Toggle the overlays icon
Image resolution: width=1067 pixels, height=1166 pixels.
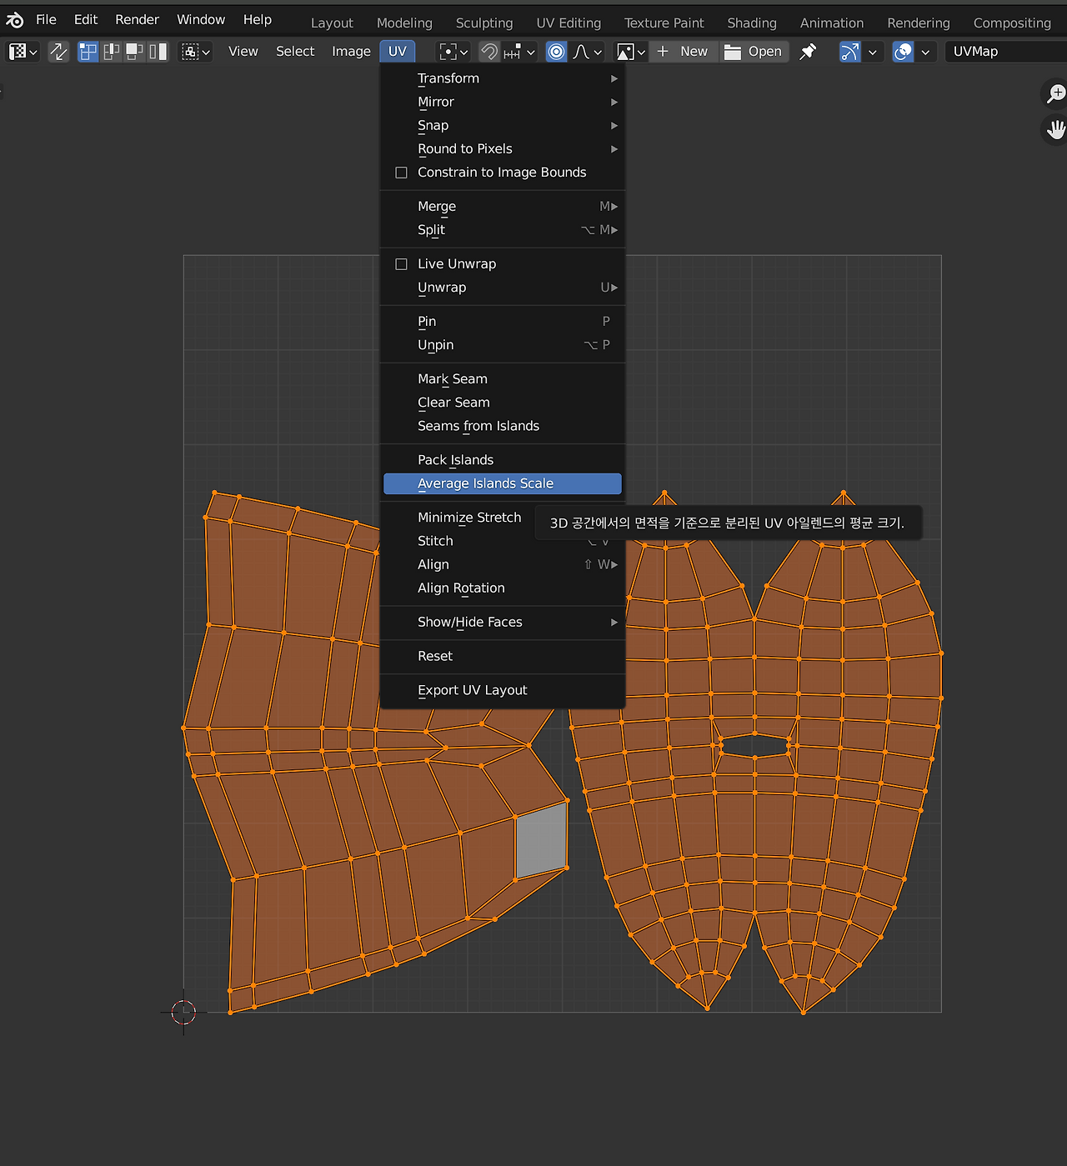903,52
